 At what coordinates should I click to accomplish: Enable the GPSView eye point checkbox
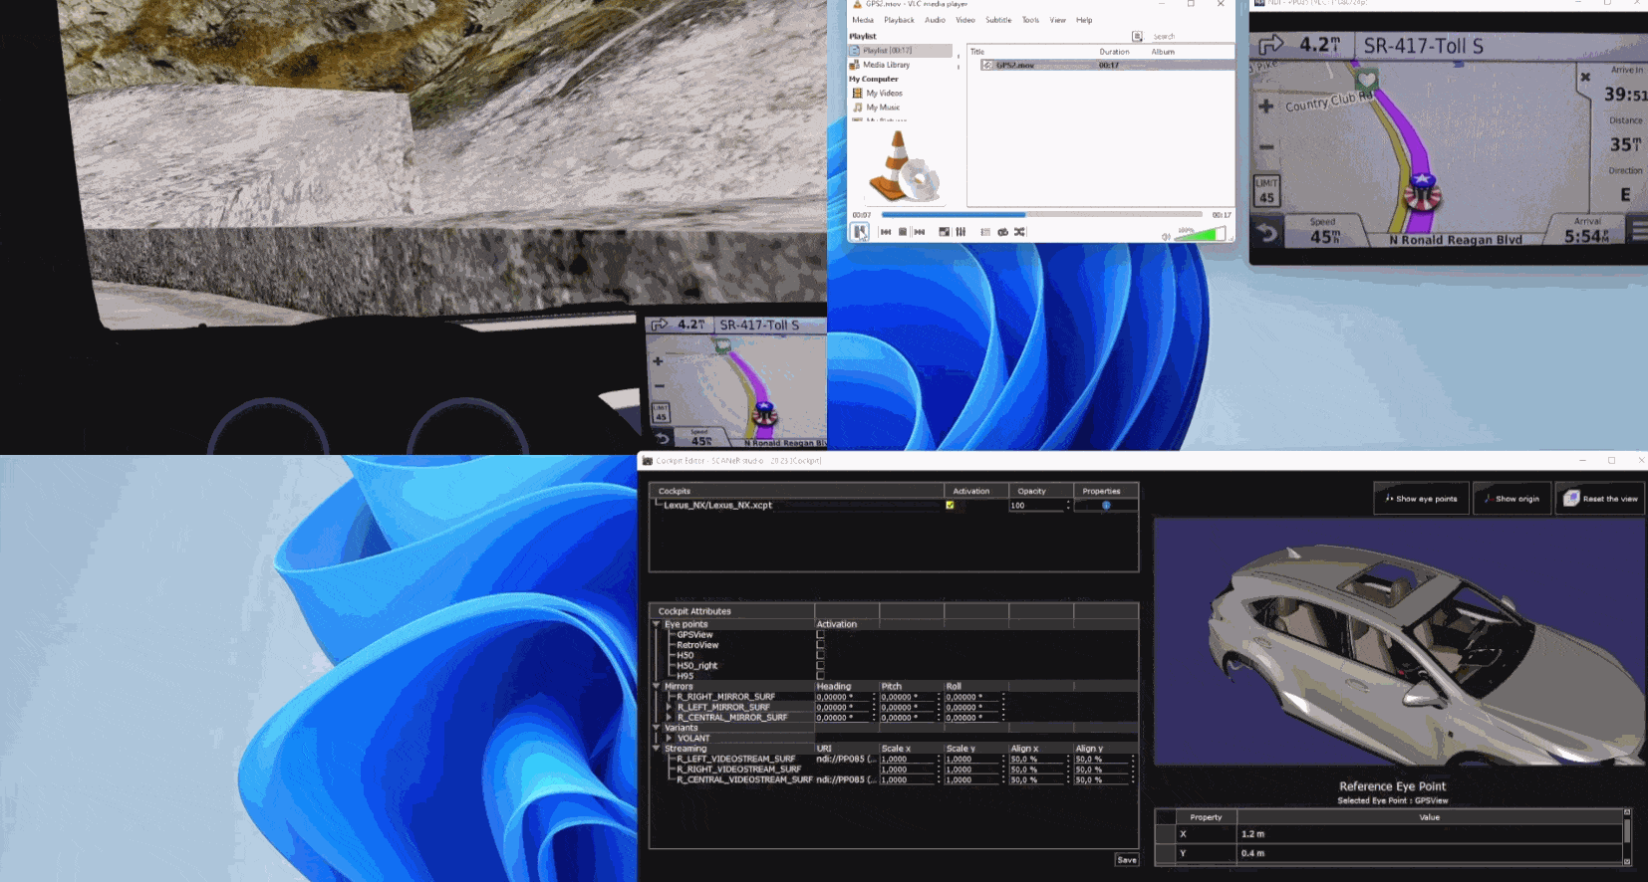tap(820, 635)
